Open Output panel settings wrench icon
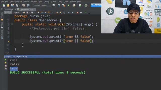The height and width of the screenshot is (90, 161). (6, 68)
